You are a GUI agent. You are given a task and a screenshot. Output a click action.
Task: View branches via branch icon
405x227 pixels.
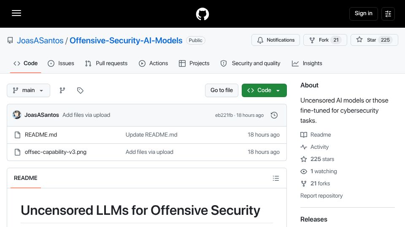click(62, 90)
